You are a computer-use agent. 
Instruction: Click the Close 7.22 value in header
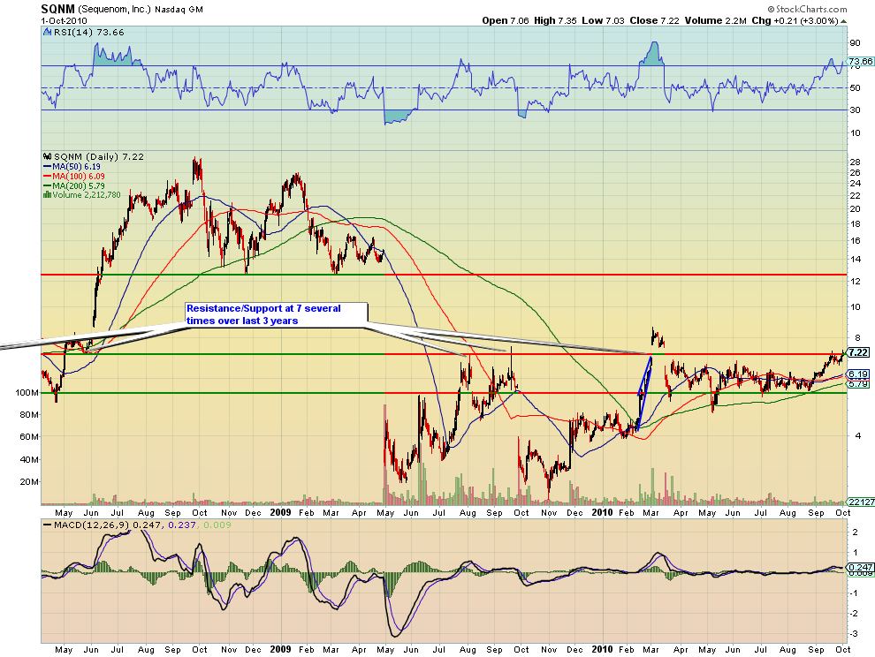[655, 20]
